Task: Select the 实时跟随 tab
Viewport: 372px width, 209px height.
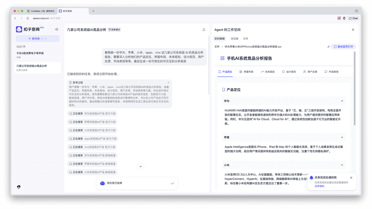Action: (219, 39)
